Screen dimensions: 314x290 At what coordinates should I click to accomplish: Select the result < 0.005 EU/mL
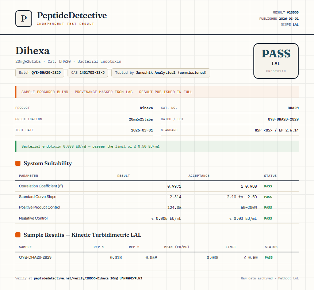166,218
